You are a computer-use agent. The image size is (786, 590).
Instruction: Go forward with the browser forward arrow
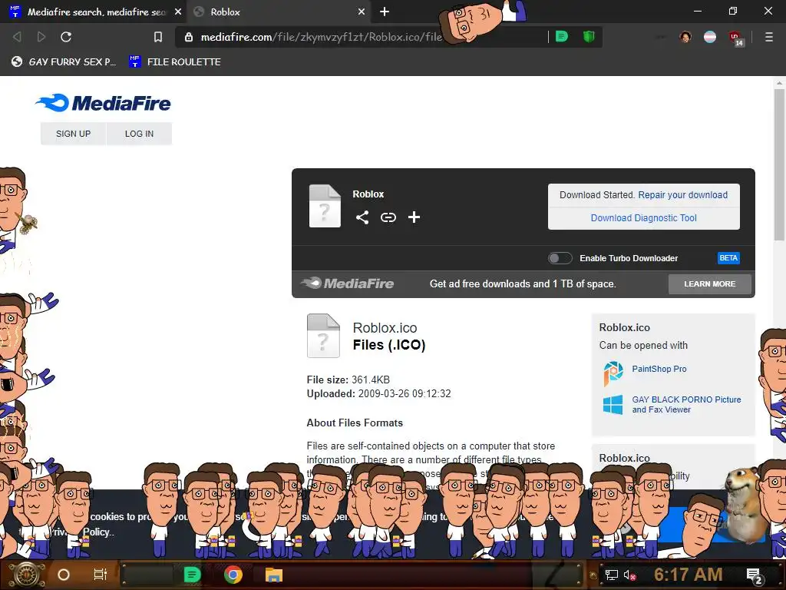point(41,37)
